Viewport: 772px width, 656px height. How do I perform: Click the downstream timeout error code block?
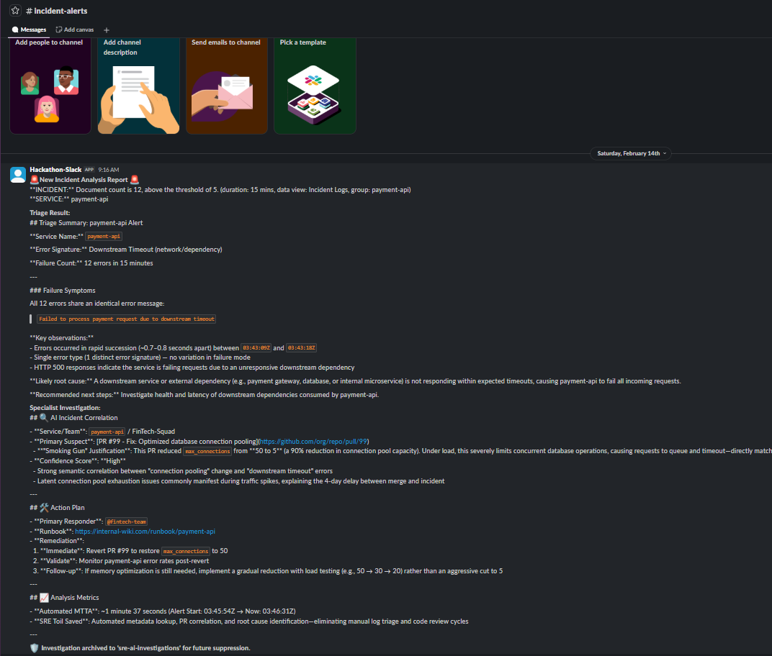tap(127, 319)
